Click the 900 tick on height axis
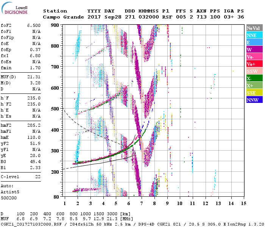The image size is (265, 227). (x=55, y=25)
